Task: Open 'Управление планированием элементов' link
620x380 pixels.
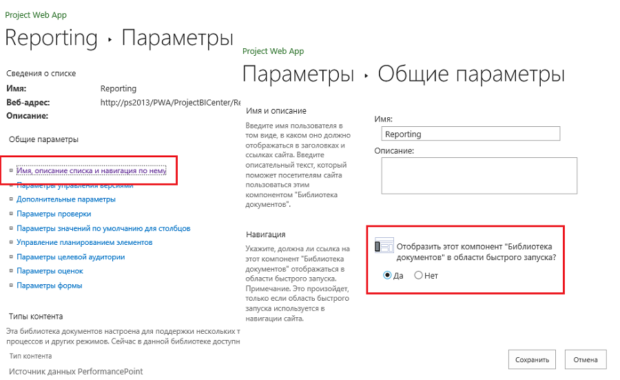Action: point(85,242)
